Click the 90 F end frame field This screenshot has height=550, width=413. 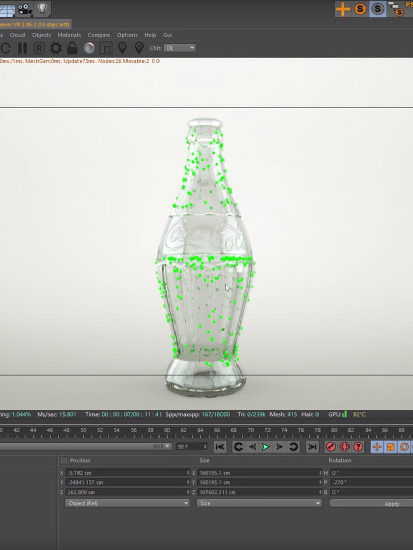tap(191, 446)
